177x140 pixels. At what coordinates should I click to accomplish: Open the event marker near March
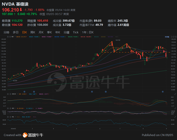[34, 92]
